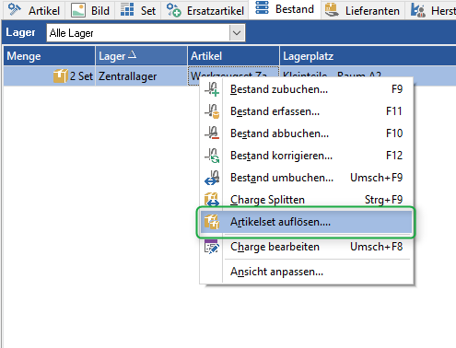Select Bestand korrigieren... menu entry
The width and height of the screenshot is (456, 348).
pos(306,156)
